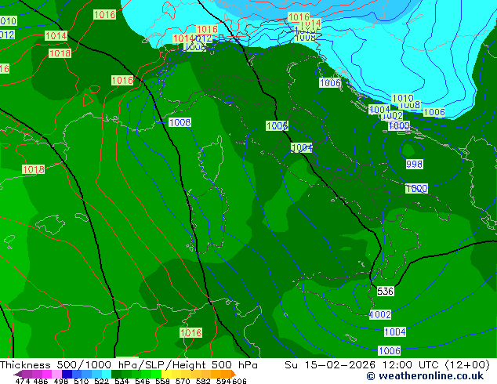The width and height of the screenshot is (497, 384).
Task: Click the 998 low pressure label
Action: point(414,164)
